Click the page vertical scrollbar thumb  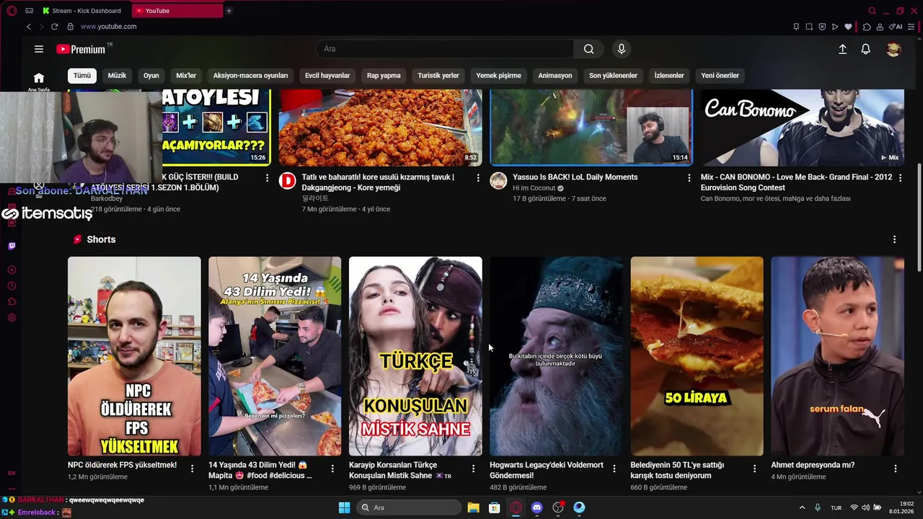pos(919,218)
